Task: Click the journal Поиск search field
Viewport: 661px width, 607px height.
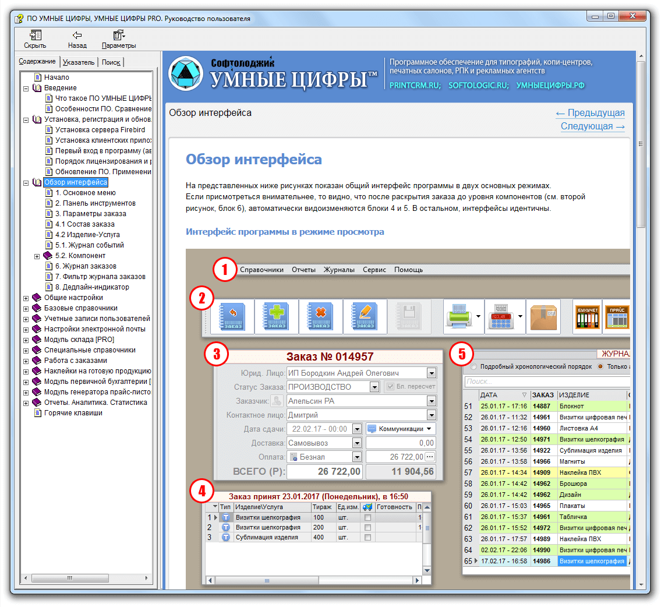Action: (x=547, y=382)
